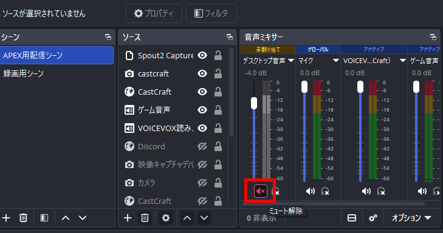Move the source up in the list
The image size is (443, 233).
coord(187,218)
